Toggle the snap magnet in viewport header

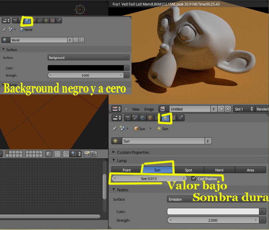coord(66,154)
